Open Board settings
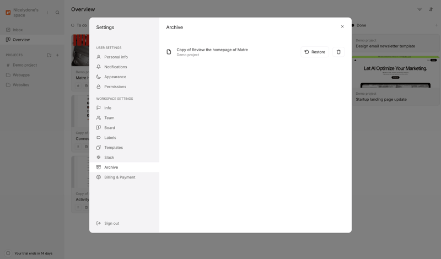 (x=124, y=127)
